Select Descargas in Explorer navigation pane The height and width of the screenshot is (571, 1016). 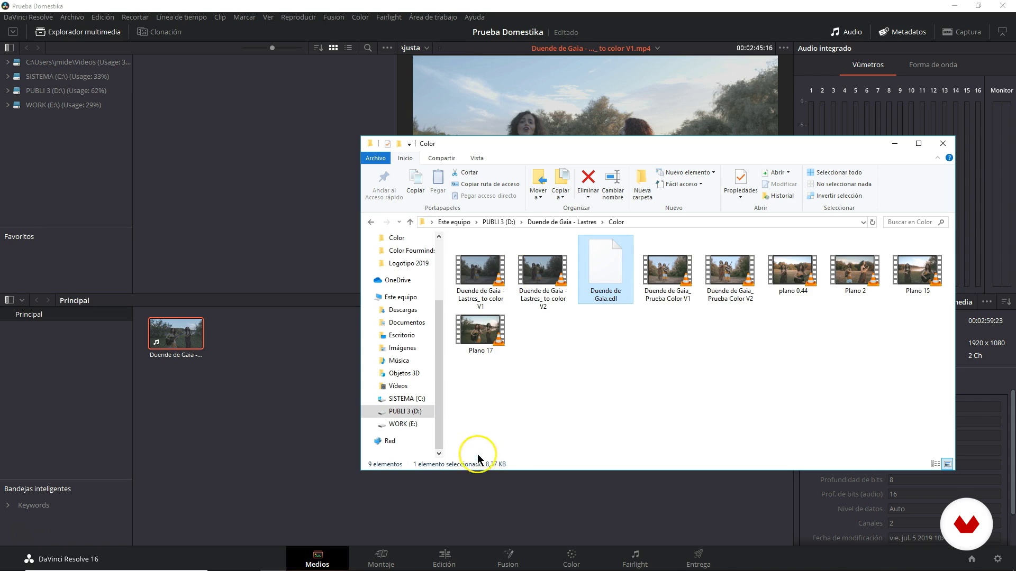[x=403, y=310]
